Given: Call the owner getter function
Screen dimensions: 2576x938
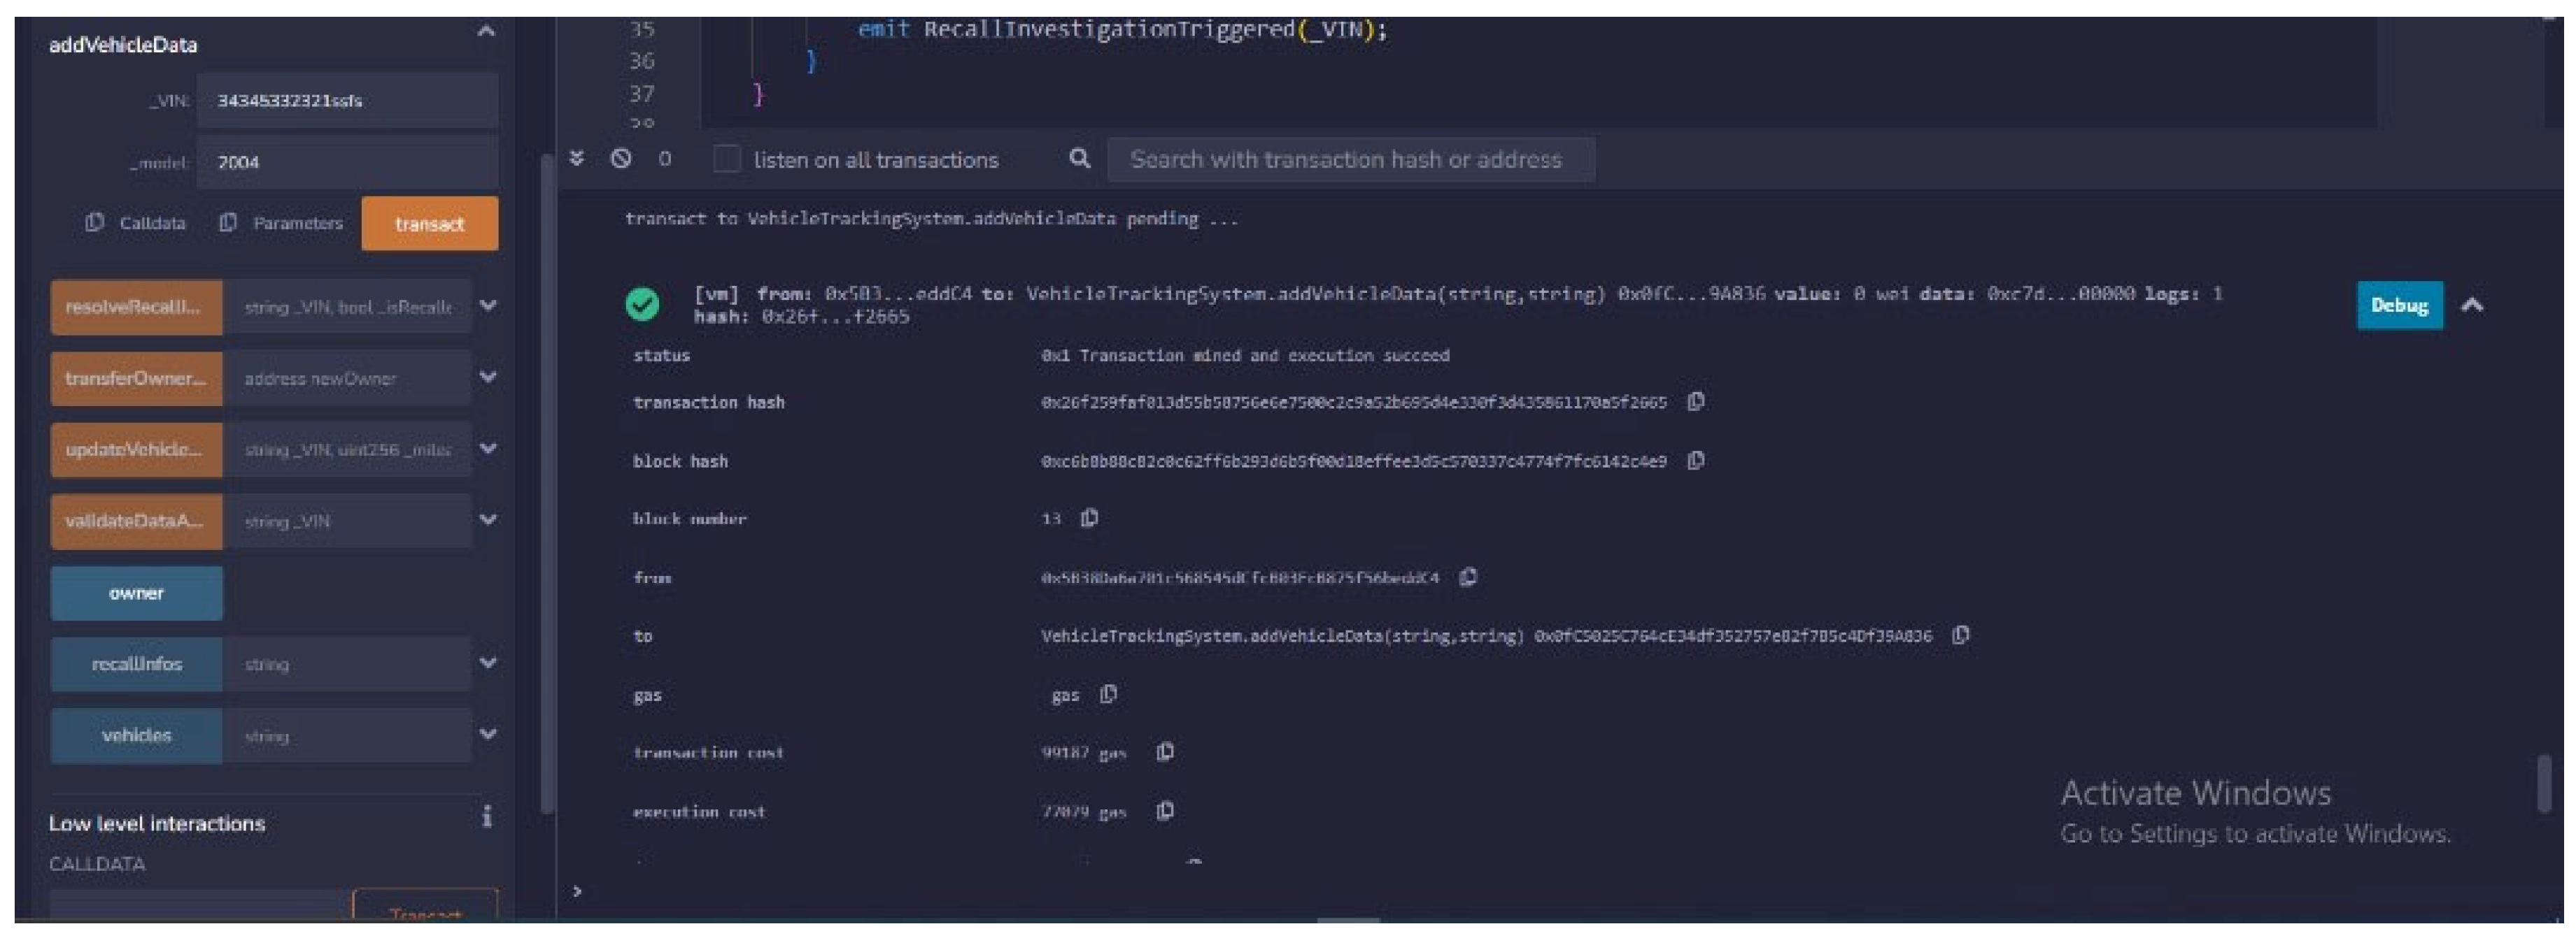Looking at the screenshot, I should 136,593.
